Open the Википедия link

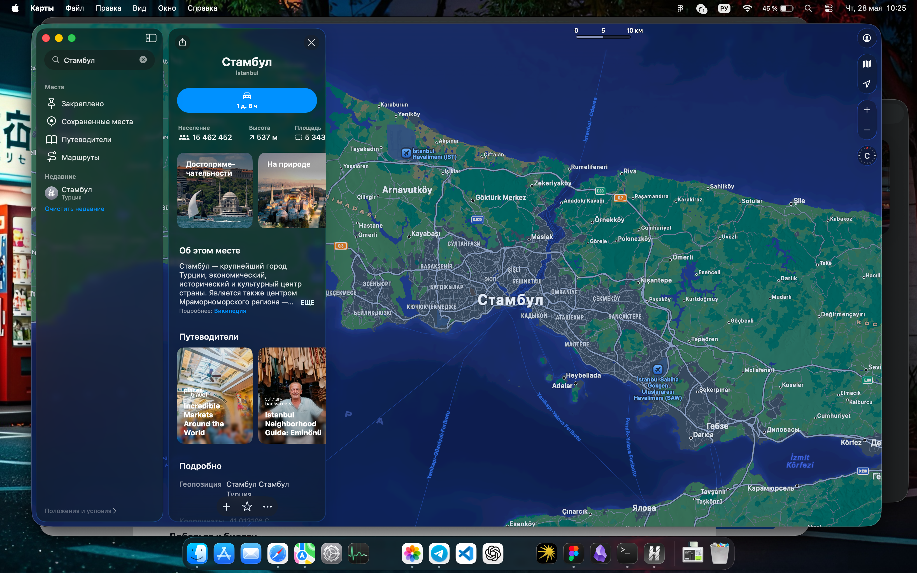[x=230, y=311]
